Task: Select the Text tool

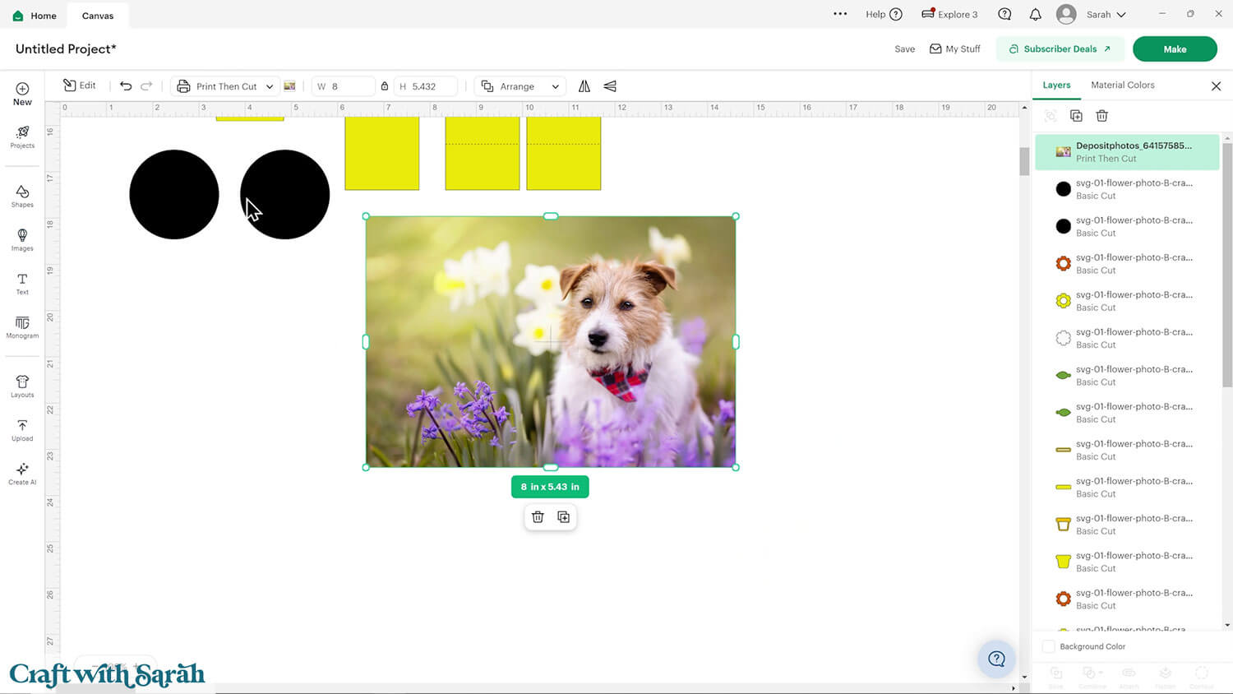Action: pos(22,283)
